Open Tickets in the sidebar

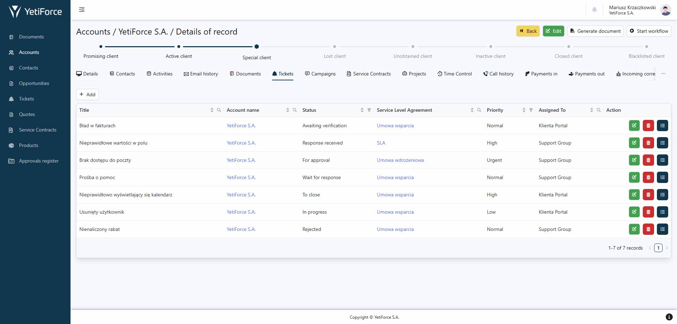26,99
